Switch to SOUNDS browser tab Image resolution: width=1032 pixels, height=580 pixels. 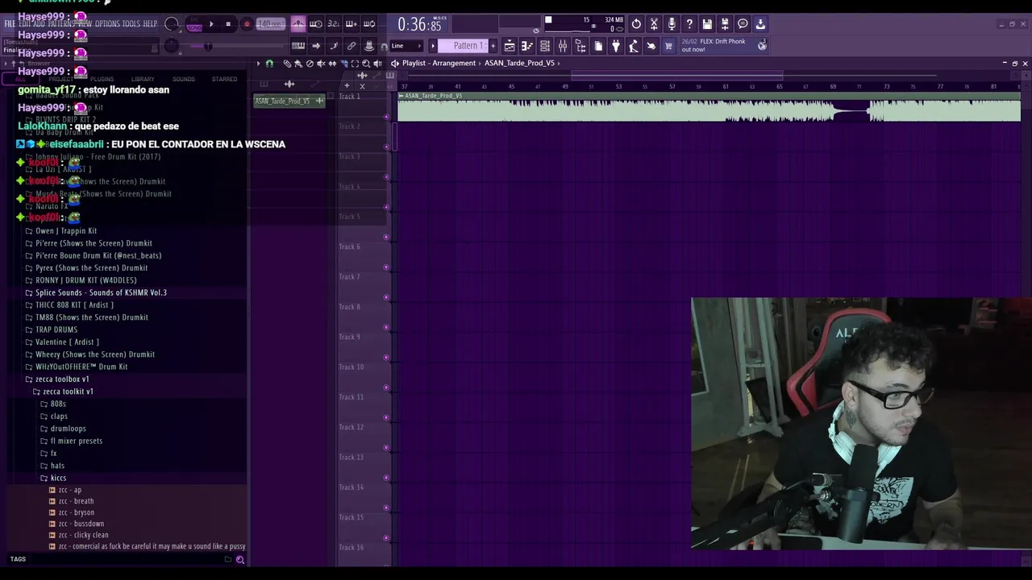click(x=183, y=79)
